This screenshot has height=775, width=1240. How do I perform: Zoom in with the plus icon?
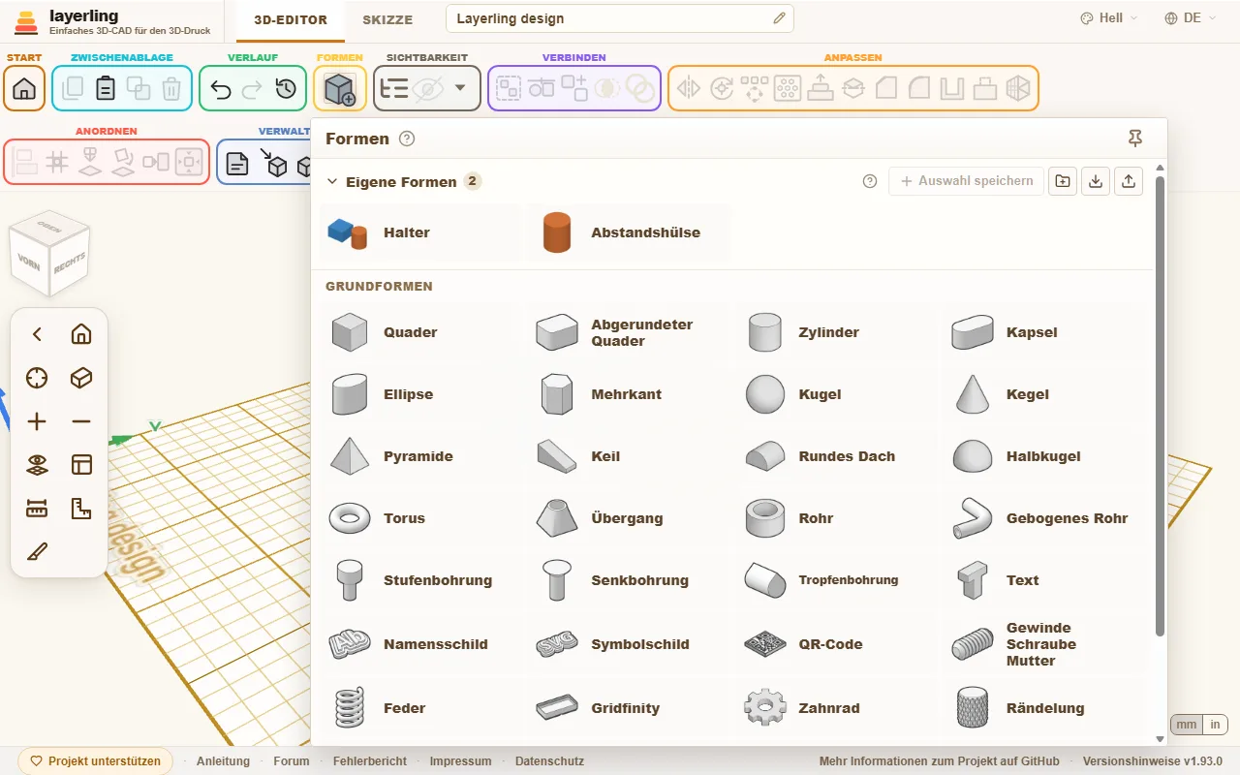tap(37, 421)
